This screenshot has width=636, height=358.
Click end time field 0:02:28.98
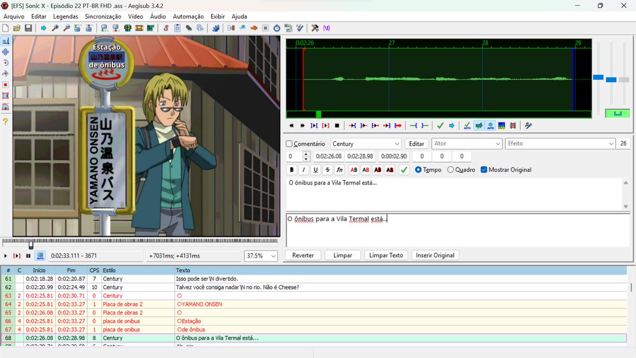pyautogui.click(x=360, y=156)
